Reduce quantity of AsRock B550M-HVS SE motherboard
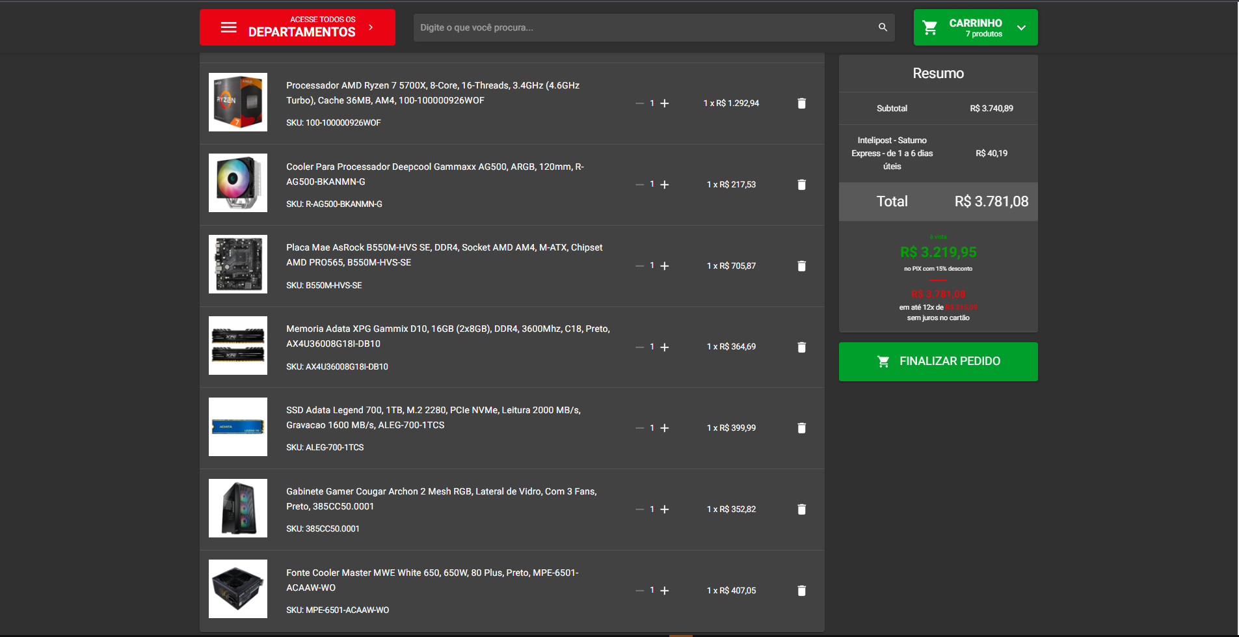1239x637 pixels. point(639,266)
